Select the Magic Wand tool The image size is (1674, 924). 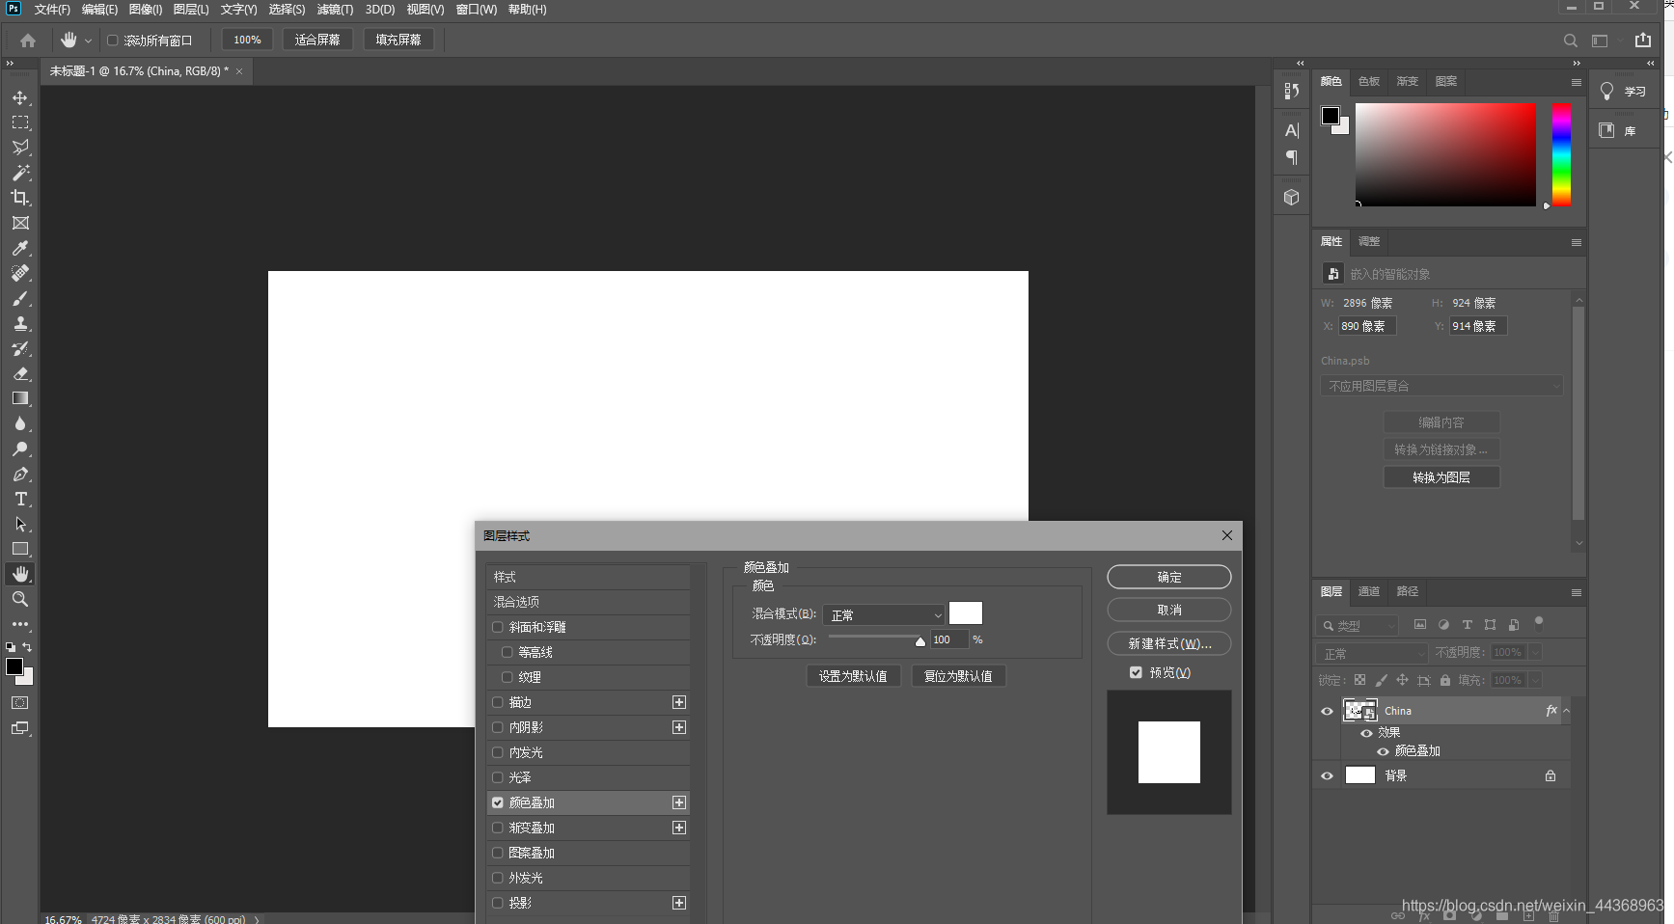pos(20,173)
